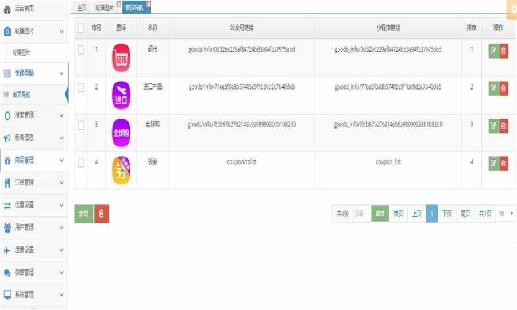Viewport: 517px width, 310px height.
Task: Delete the 全球购 row
Action: [x=503, y=126]
